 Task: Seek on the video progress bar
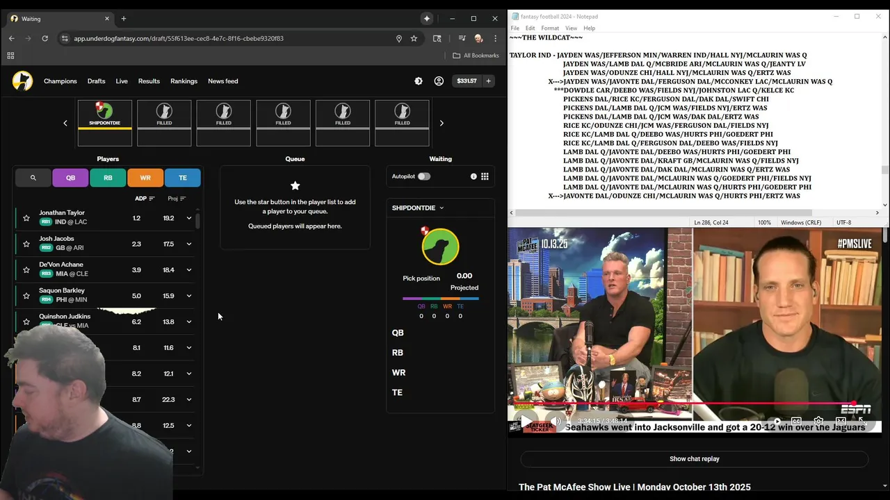click(694, 403)
